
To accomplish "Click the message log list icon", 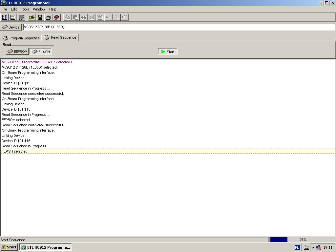I will click(13, 17).
